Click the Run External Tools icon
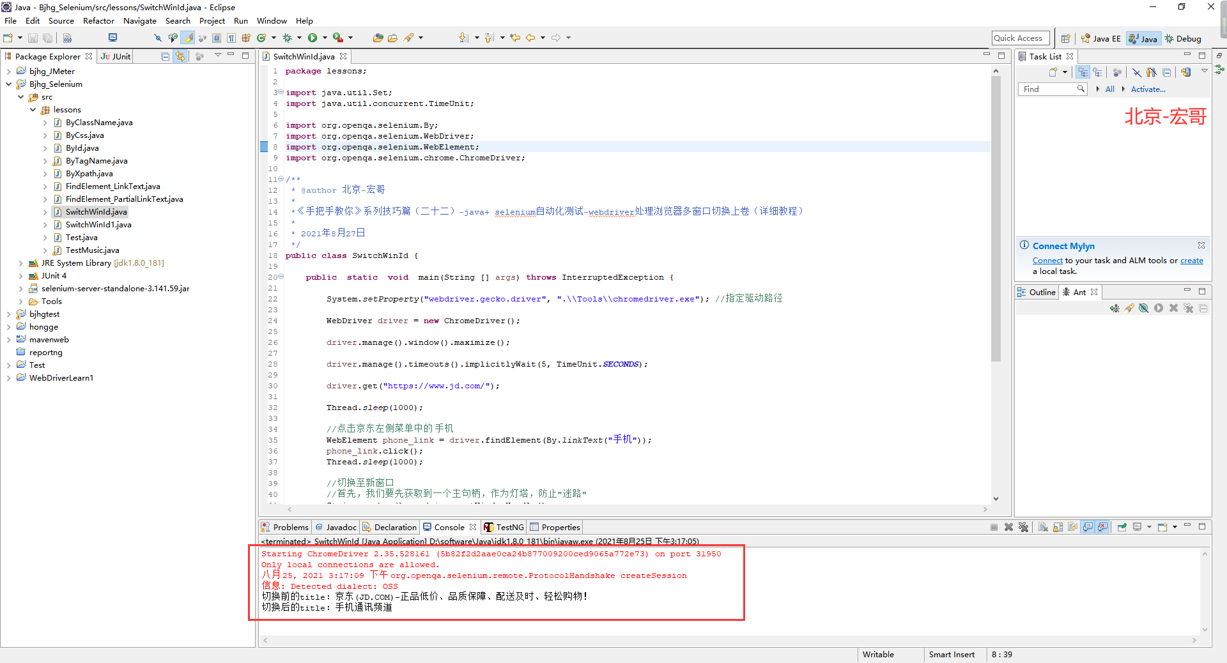The height and width of the screenshot is (663, 1227). tap(338, 38)
